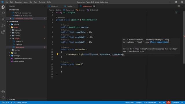Click Spaces: 4 indentation status item
Screen dimensions: 185x104
click(139, 103)
